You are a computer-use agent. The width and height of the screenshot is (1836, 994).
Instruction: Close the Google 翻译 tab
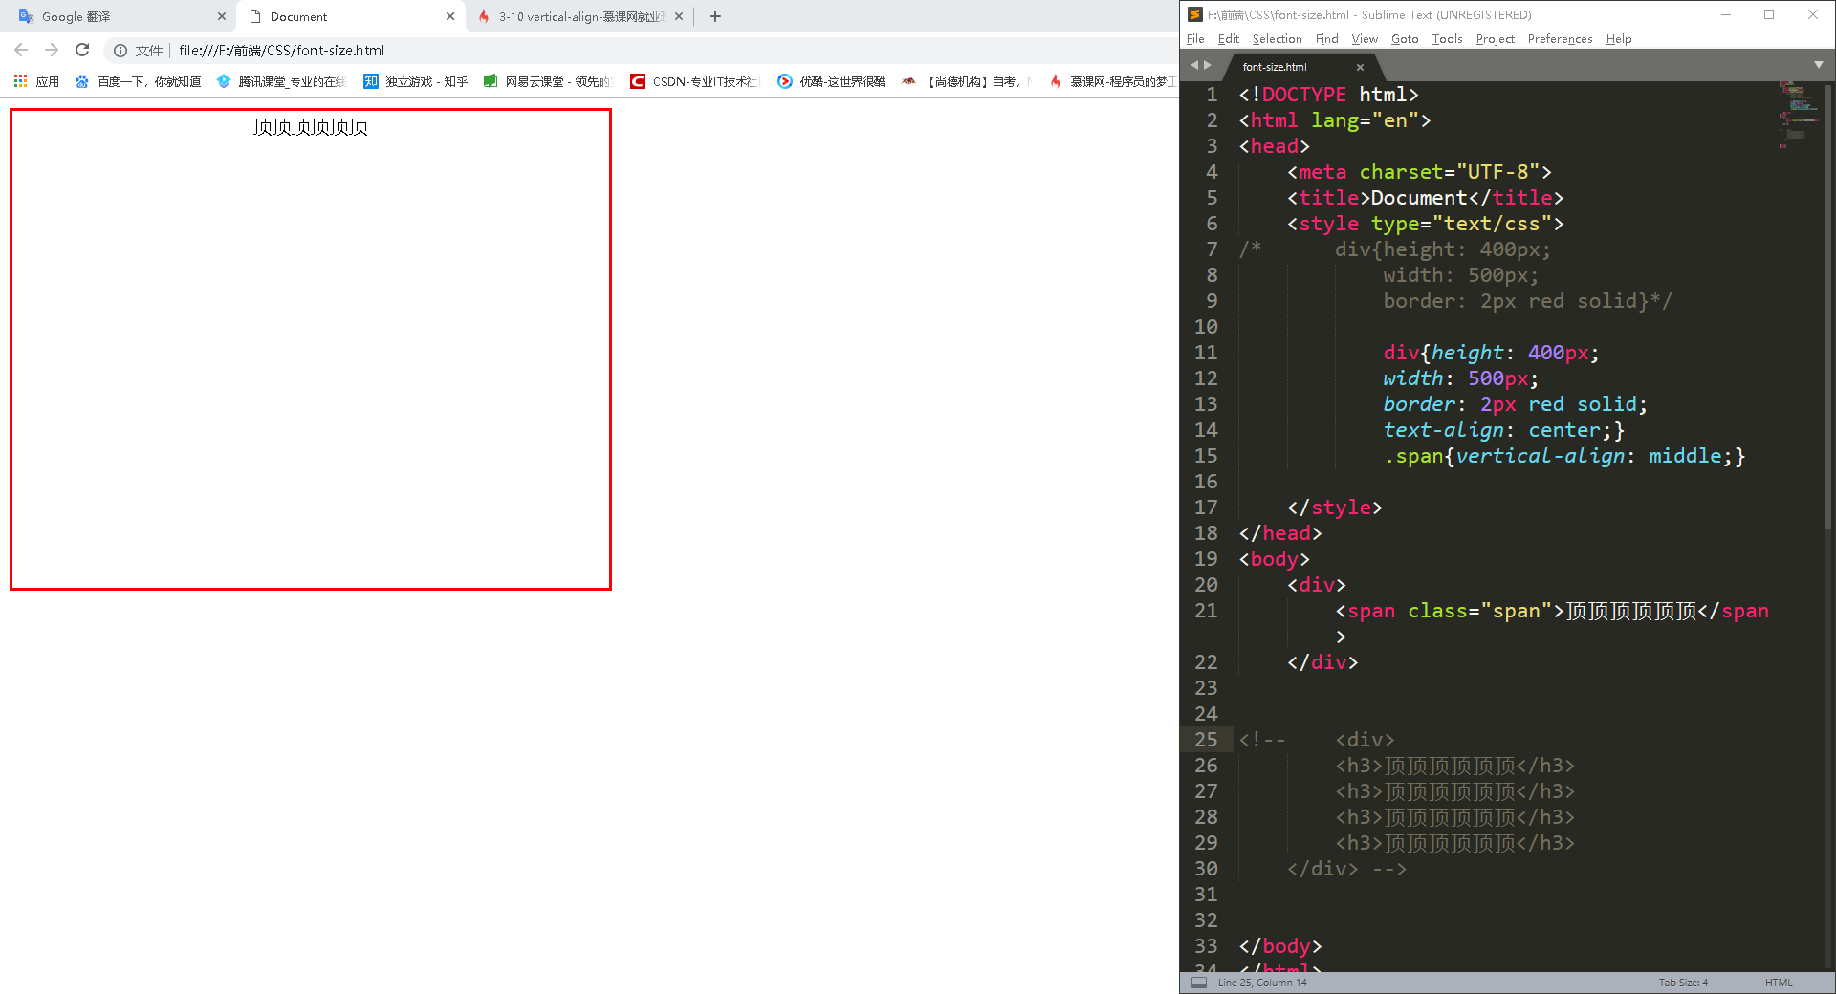[222, 16]
